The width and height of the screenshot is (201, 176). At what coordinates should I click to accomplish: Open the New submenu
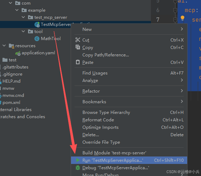coord(129,29)
